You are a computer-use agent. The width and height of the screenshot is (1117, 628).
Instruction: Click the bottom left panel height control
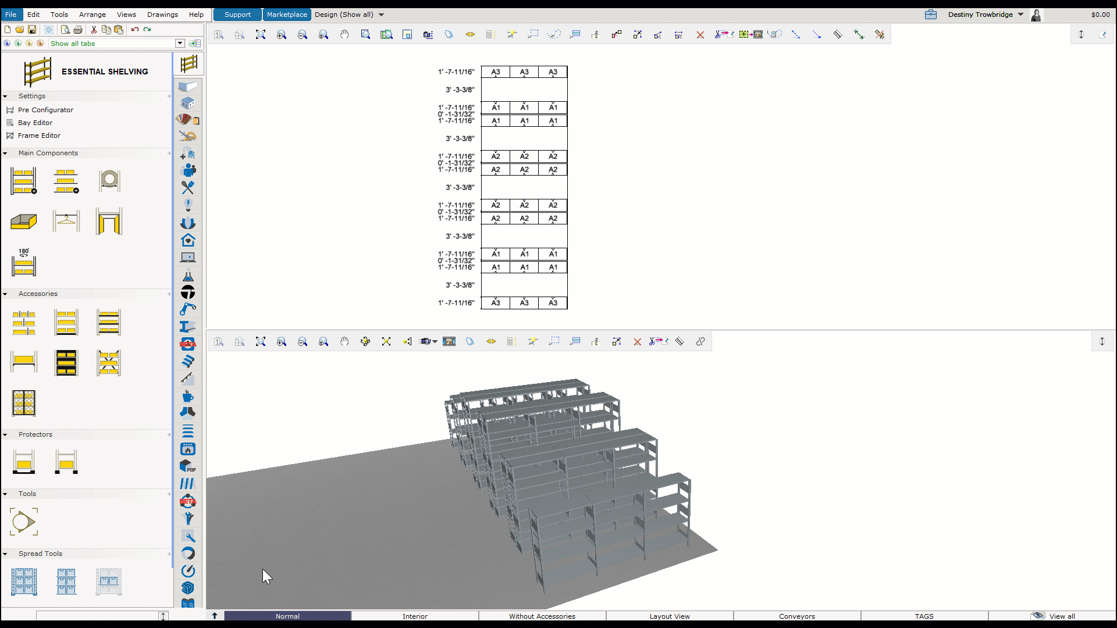point(163,616)
